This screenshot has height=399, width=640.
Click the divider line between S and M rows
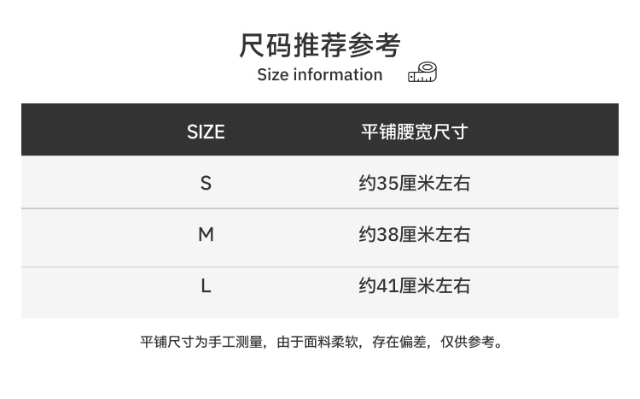pyautogui.click(x=320, y=208)
